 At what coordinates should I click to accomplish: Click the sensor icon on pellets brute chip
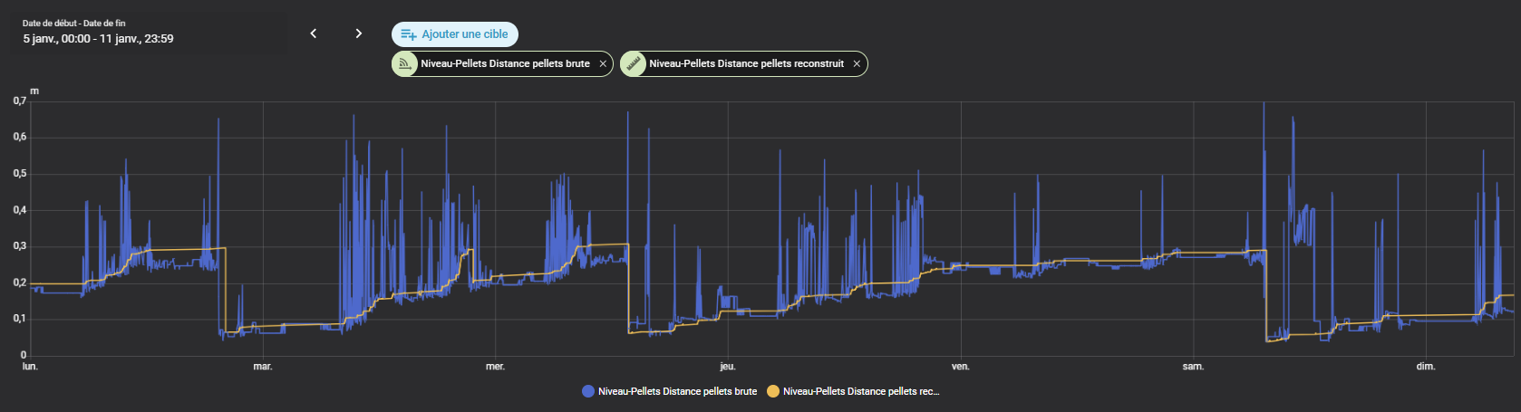tap(404, 64)
